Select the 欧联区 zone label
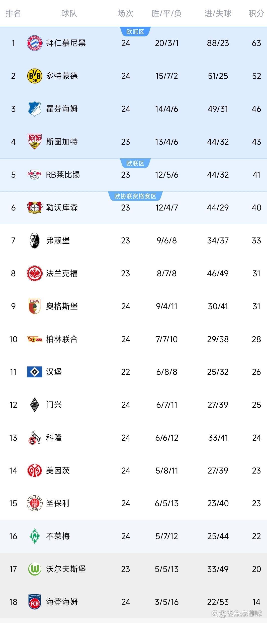Image resolution: width=267 pixels, height=623 pixels. click(135, 163)
